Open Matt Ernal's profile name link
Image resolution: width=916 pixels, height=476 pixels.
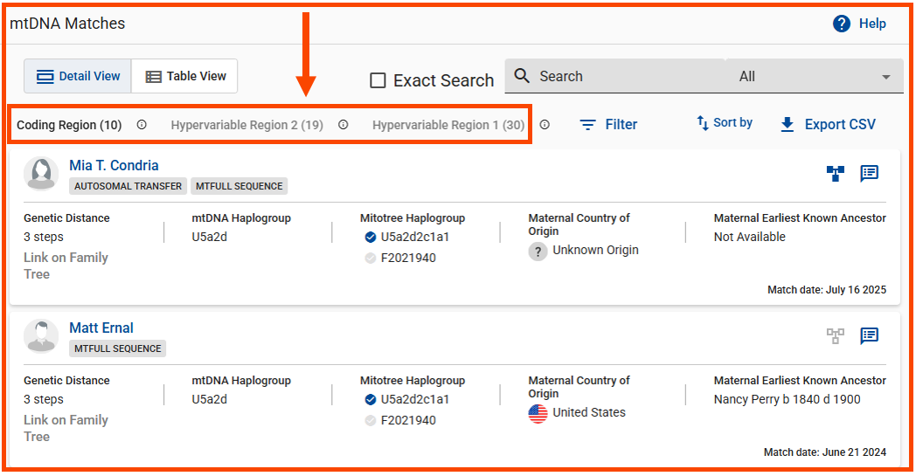point(101,328)
